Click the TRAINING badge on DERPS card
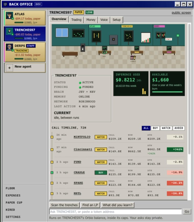This screenshot has height=222, width=194. [x=21, y=51]
